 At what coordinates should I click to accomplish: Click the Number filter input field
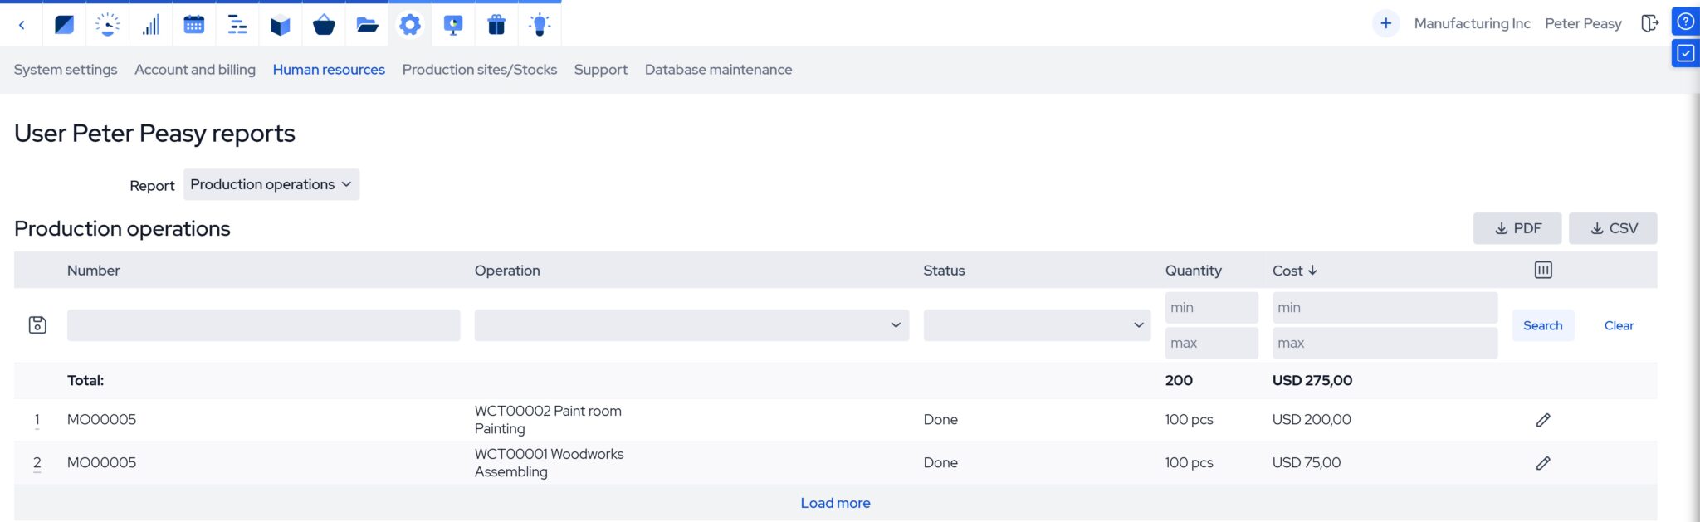click(x=263, y=325)
